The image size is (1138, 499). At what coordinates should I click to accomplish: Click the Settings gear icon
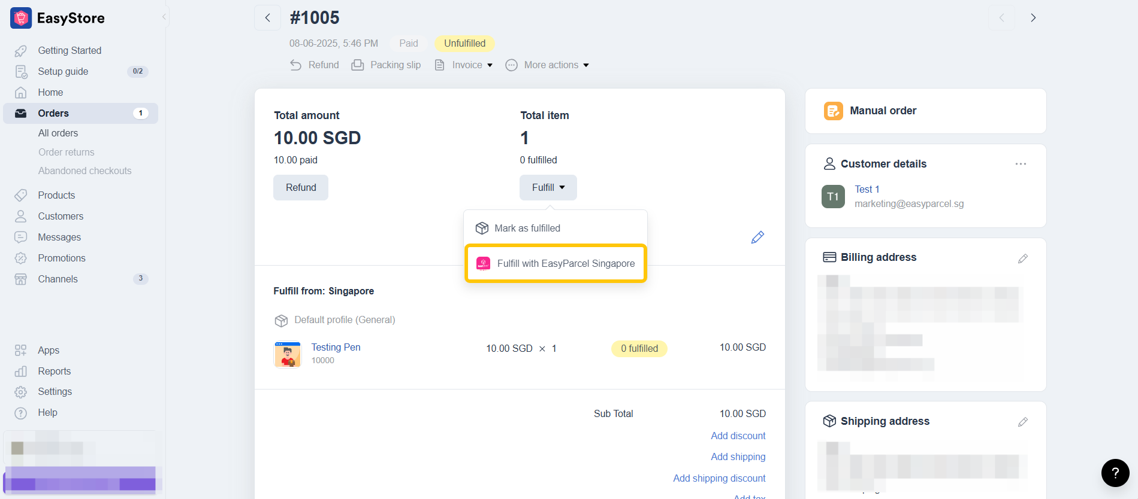pyautogui.click(x=21, y=392)
